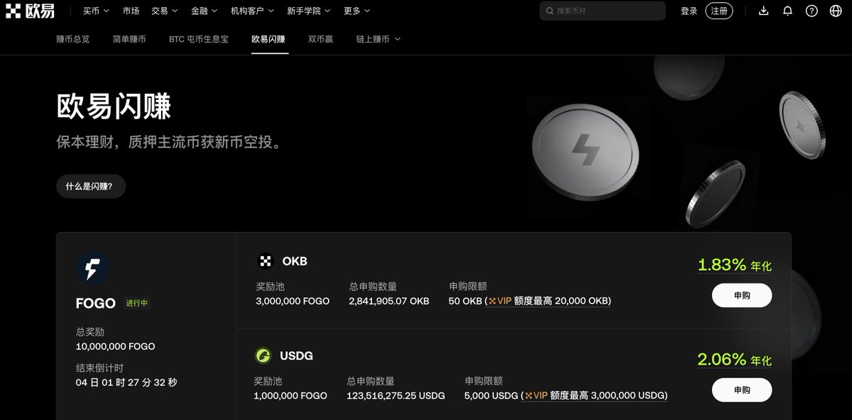
Task: Open the download icon in header
Action: (x=763, y=11)
